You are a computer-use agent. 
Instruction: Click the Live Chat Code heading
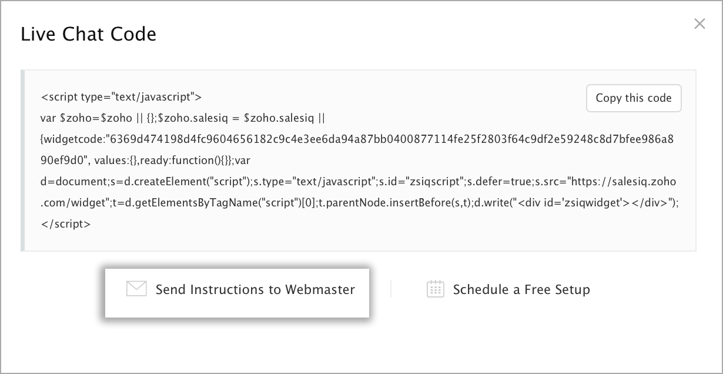pos(88,34)
